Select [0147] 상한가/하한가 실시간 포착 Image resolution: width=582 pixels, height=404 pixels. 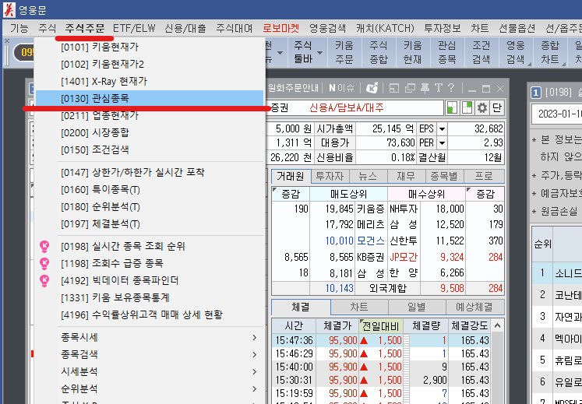pyautogui.click(x=150, y=173)
